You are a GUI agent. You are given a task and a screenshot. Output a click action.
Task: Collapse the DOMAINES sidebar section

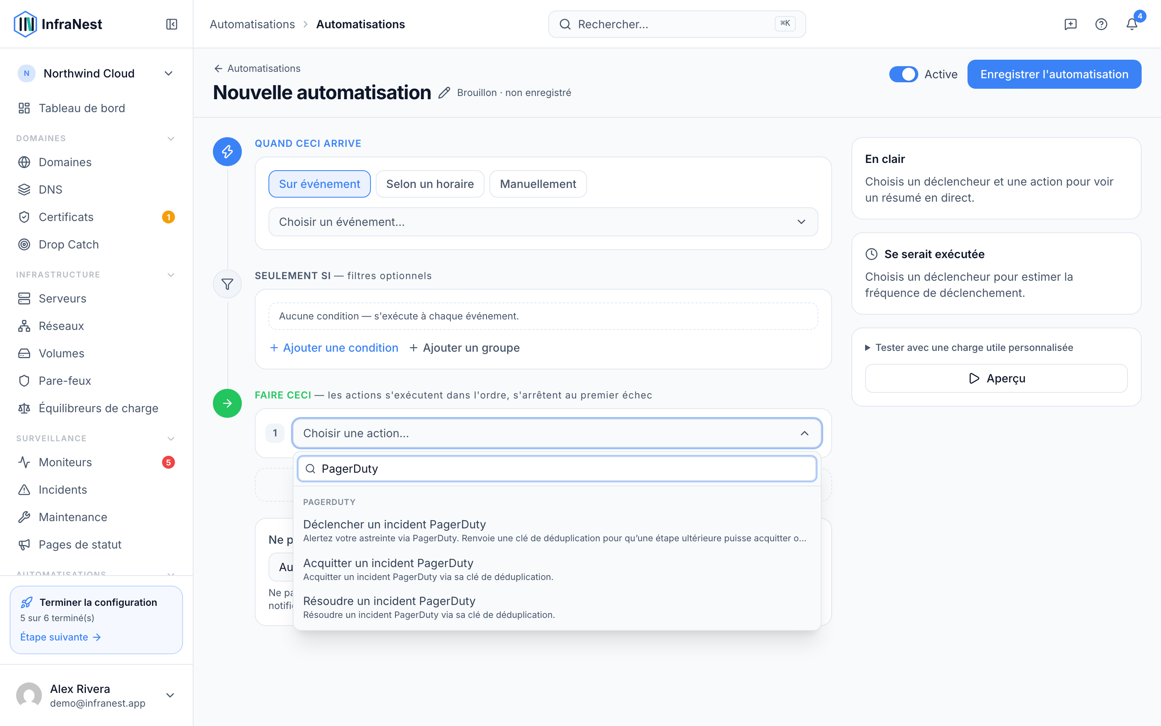(170, 138)
